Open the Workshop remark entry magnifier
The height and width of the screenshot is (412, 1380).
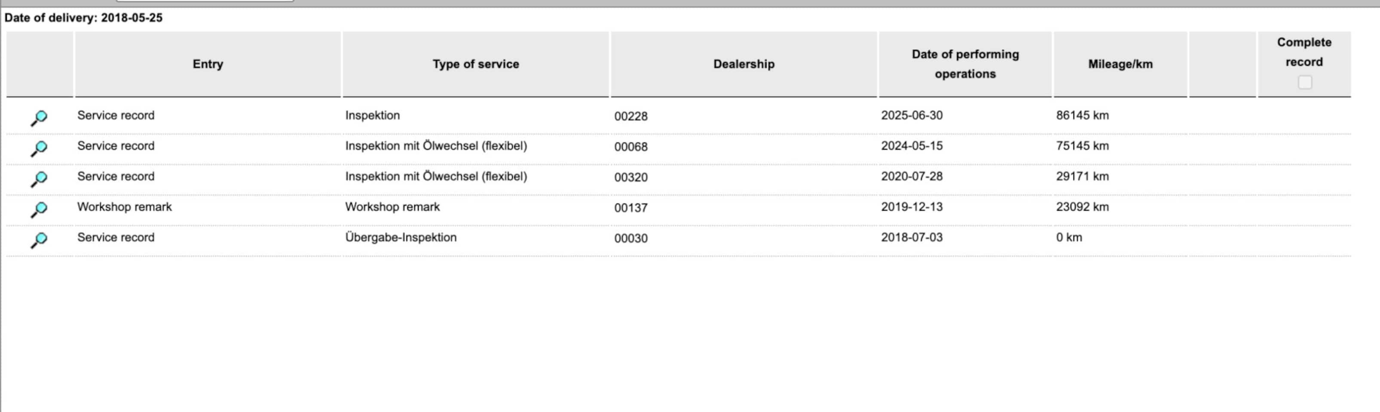pos(39,209)
